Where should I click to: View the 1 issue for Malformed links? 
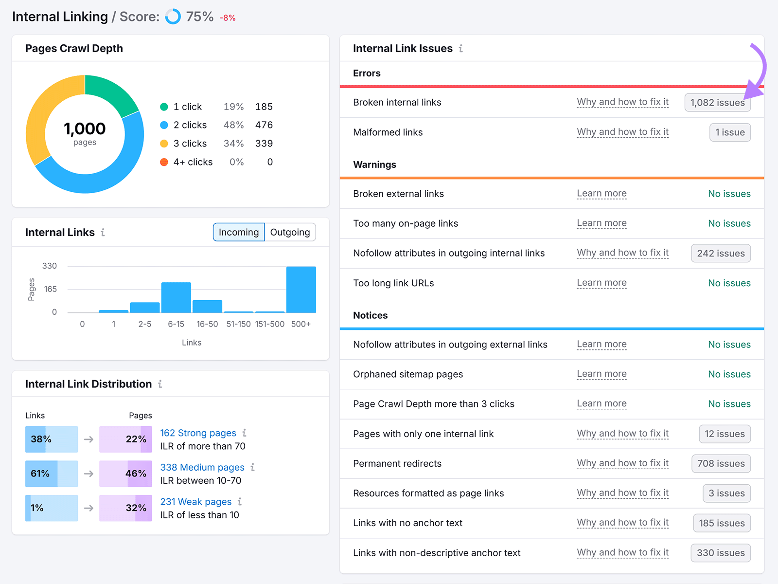[730, 132]
